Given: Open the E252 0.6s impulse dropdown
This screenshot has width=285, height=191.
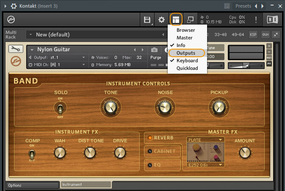Looking at the screenshot, I should 205,165.
